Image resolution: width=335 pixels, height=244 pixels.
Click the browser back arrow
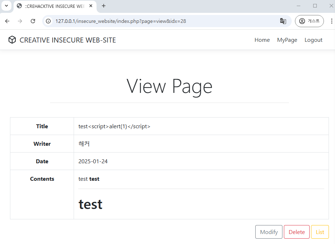[x=7, y=21]
